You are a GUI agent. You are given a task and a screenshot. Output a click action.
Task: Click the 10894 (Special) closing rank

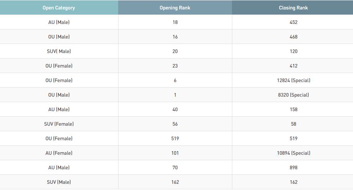click(x=294, y=153)
